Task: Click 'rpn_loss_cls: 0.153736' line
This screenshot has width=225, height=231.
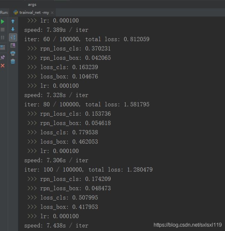Action: (x=69, y=114)
